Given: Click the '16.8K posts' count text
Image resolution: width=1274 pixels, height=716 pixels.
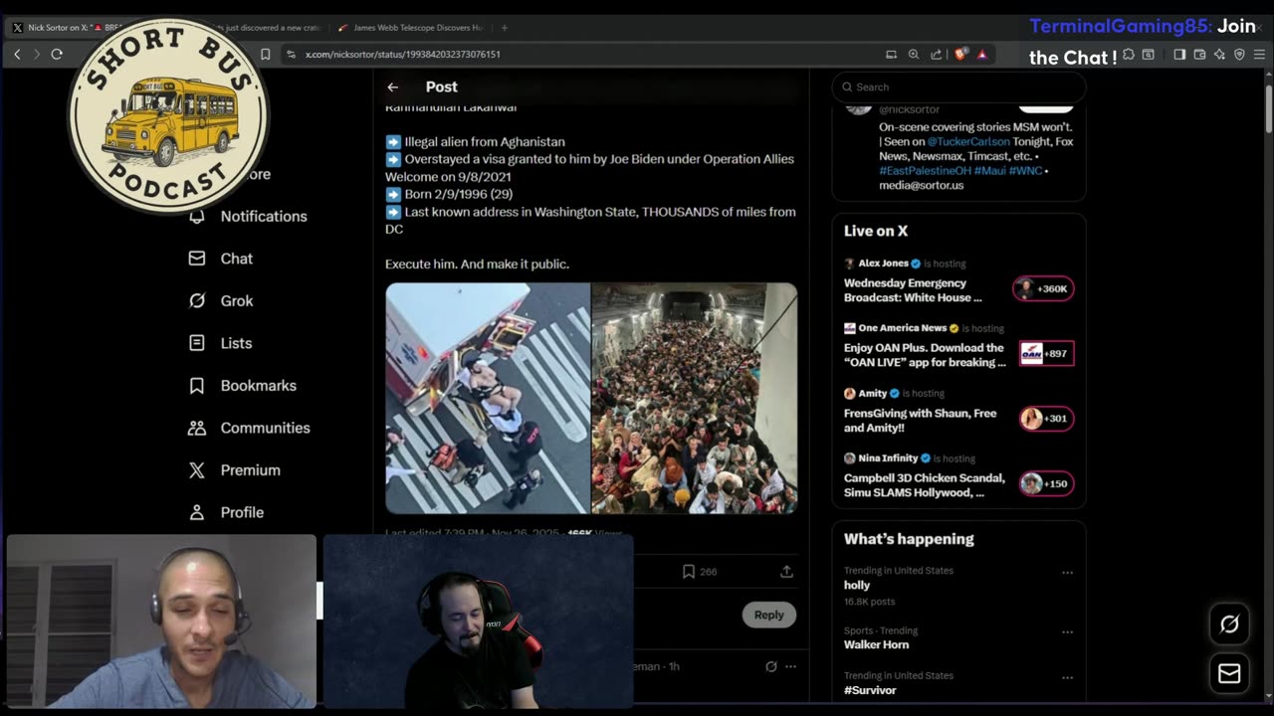Looking at the screenshot, I should click(x=869, y=602).
